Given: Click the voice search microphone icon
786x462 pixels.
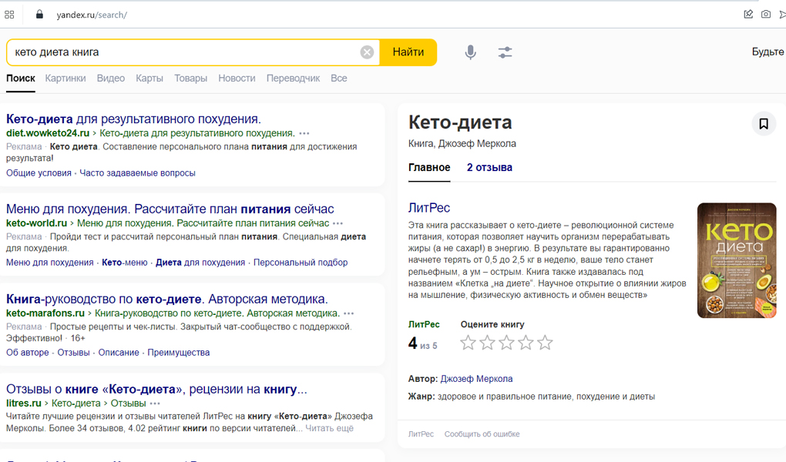Looking at the screenshot, I should pos(470,52).
